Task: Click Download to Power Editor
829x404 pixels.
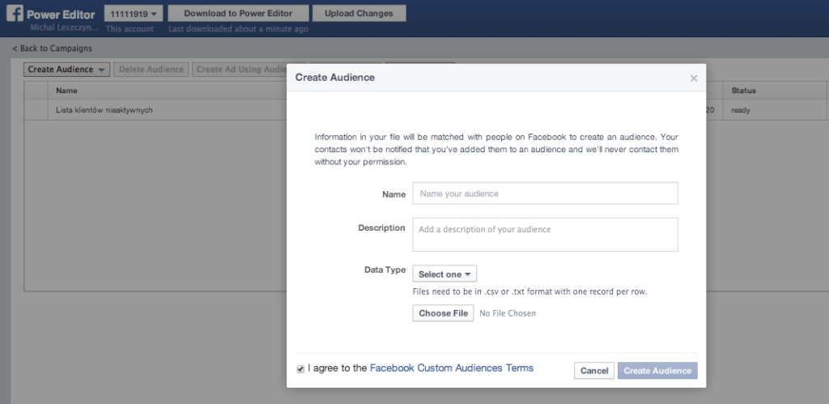Action: (x=239, y=13)
